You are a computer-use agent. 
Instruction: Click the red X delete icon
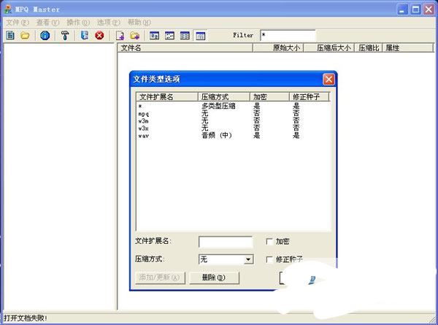pyautogui.click(x=99, y=35)
